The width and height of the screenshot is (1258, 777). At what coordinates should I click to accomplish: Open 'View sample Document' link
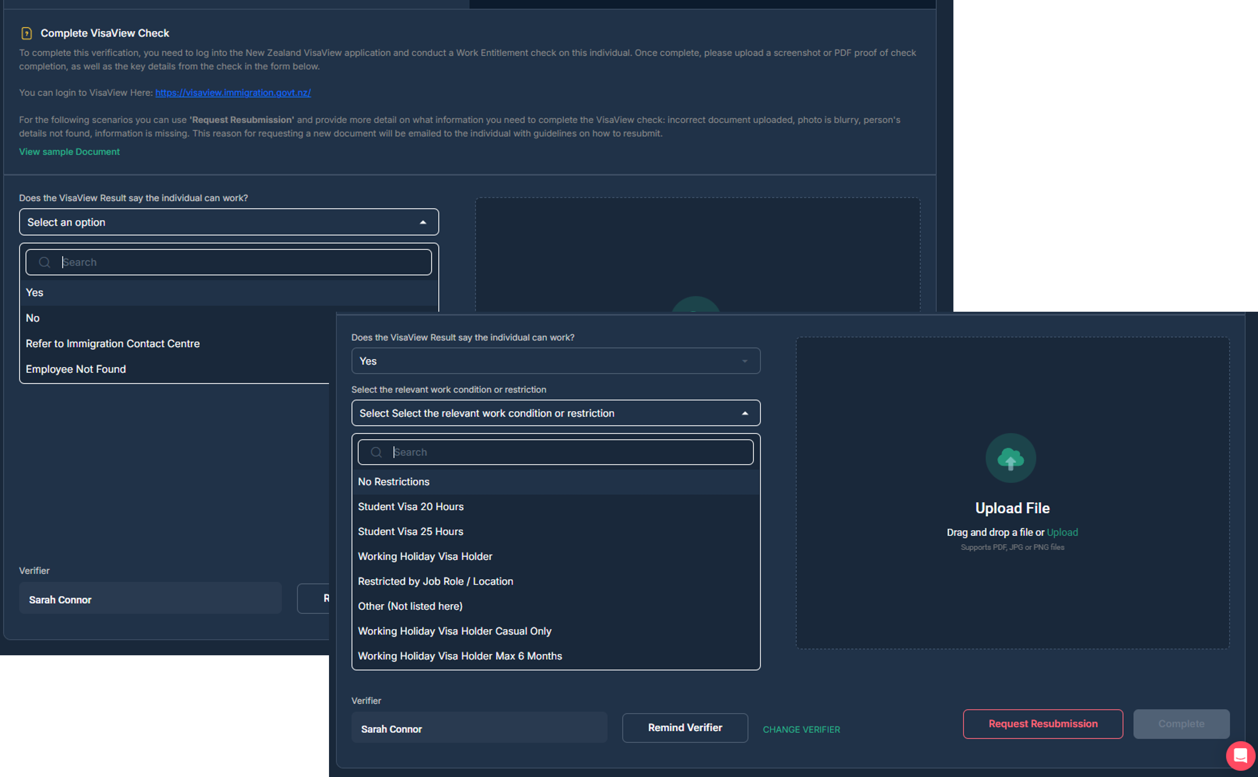click(69, 151)
